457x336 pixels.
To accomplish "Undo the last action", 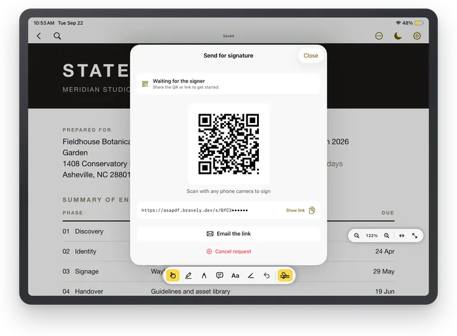I will click(267, 275).
